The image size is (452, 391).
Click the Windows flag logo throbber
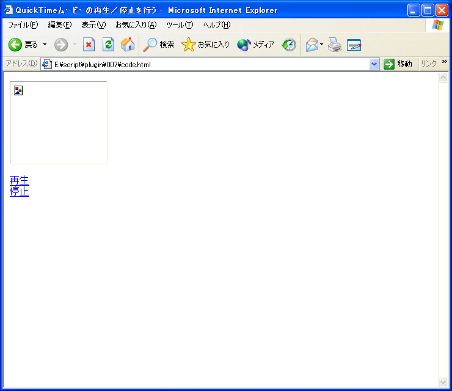[x=438, y=25]
